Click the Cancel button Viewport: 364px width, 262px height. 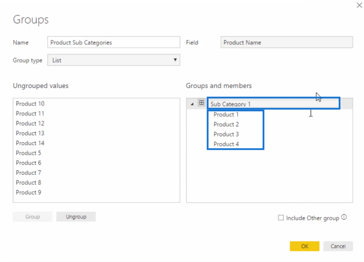pos(338,246)
